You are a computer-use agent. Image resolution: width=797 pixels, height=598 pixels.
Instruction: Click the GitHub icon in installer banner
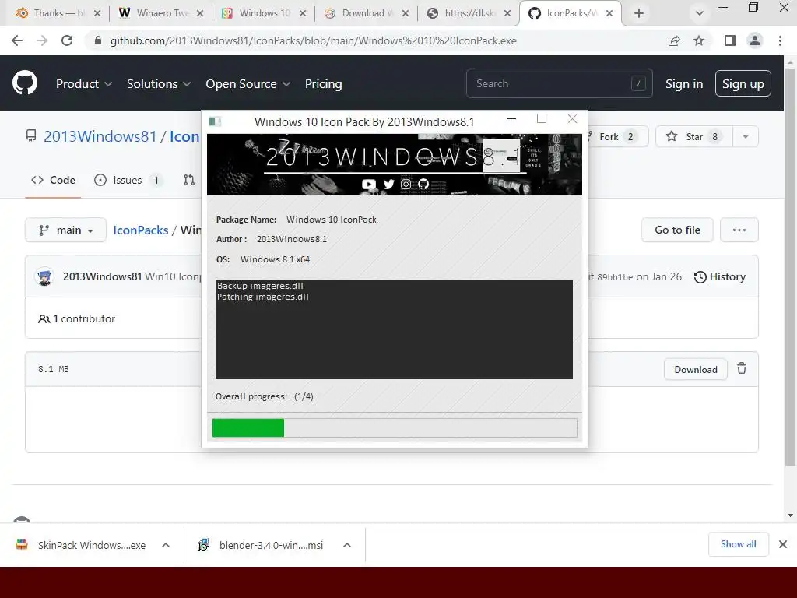point(423,184)
